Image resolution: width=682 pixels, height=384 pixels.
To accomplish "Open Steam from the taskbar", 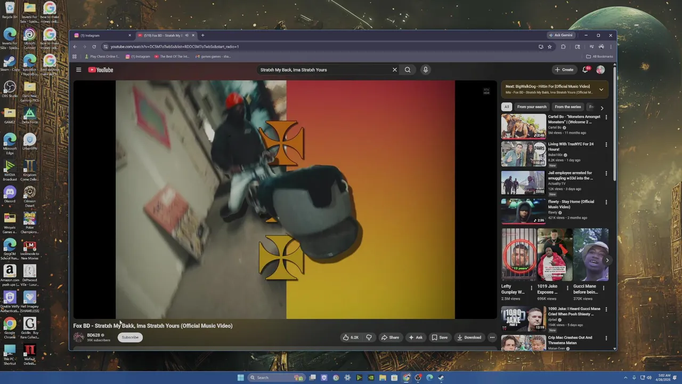I will [x=441, y=378].
